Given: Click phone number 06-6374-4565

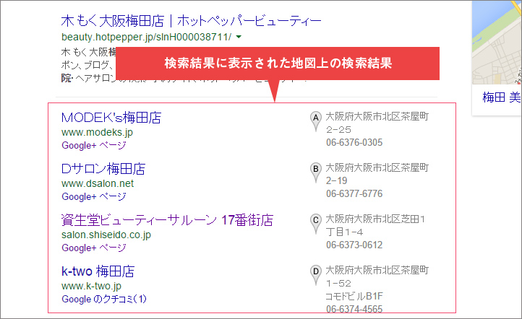Looking at the screenshot, I should (354, 309).
